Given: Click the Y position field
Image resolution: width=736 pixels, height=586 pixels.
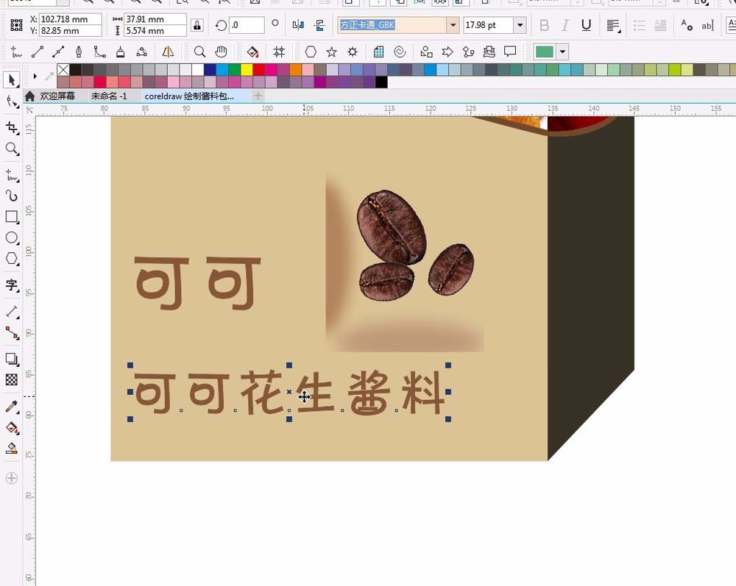Looking at the screenshot, I should click(71, 30).
